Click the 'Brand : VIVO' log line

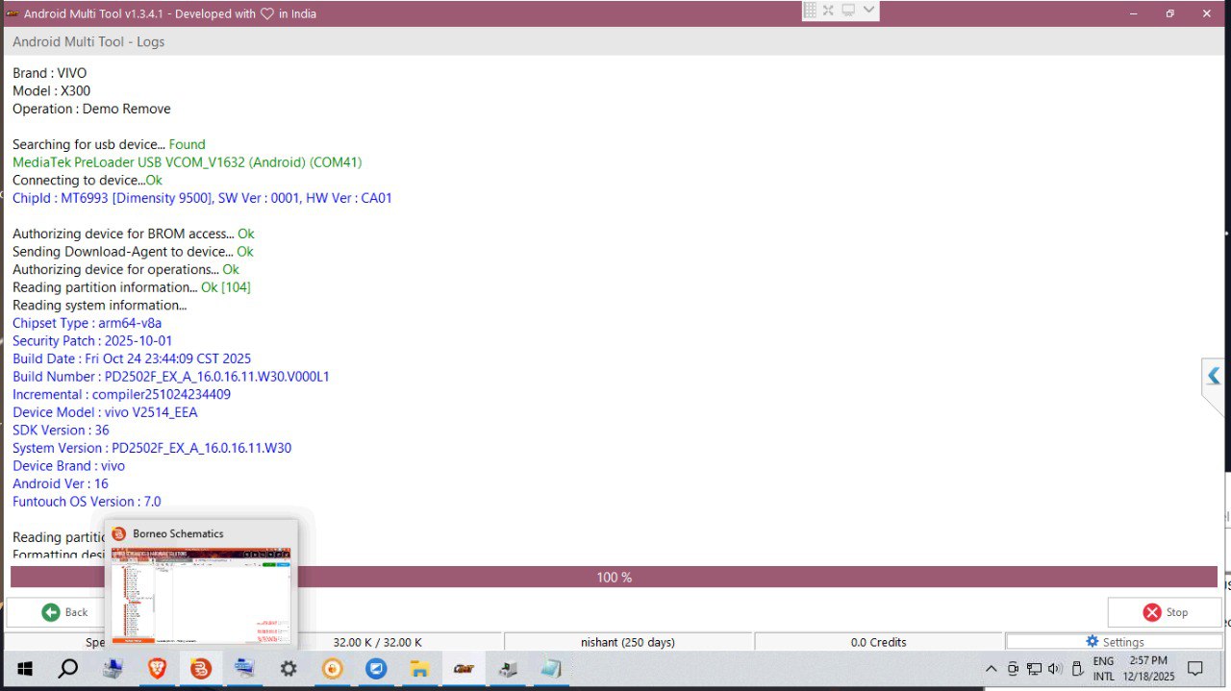pyautogui.click(x=49, y=73)
